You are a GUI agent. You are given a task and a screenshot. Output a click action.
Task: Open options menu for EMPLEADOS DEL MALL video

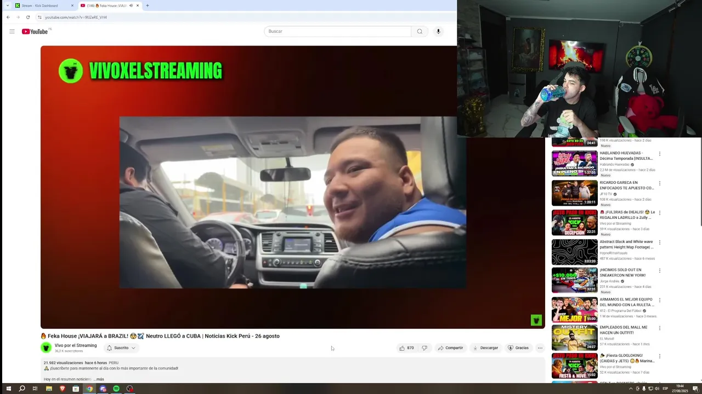659,328
